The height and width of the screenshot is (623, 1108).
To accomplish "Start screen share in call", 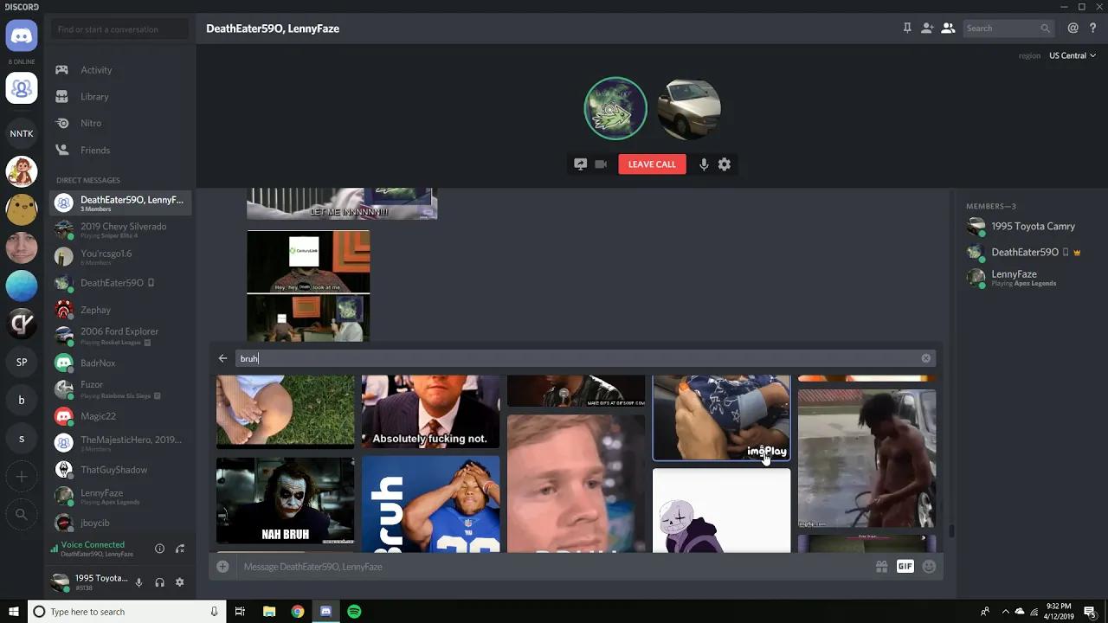I will coord(580,164).
